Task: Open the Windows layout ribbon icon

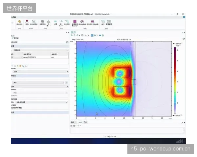Action: 103,21
